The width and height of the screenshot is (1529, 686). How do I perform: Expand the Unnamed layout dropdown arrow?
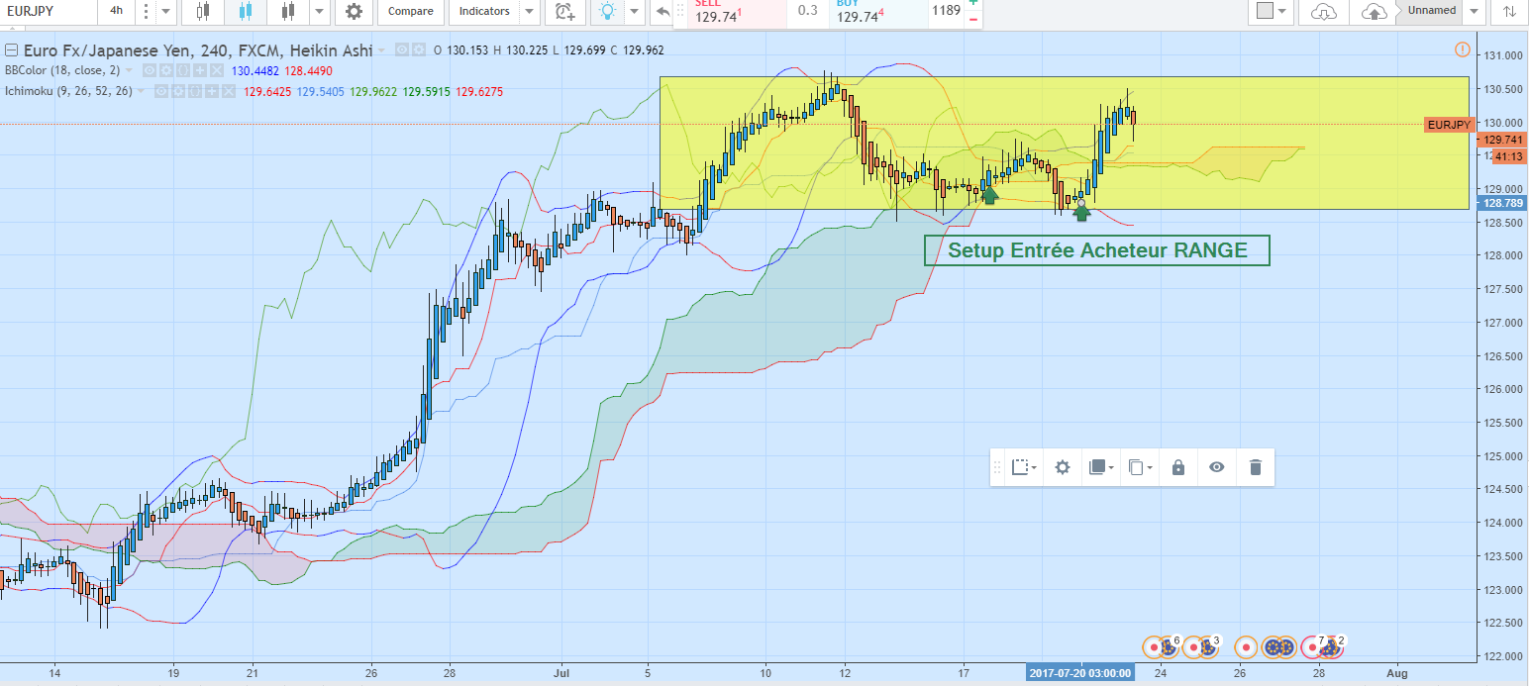click(x=1475, y=11)
